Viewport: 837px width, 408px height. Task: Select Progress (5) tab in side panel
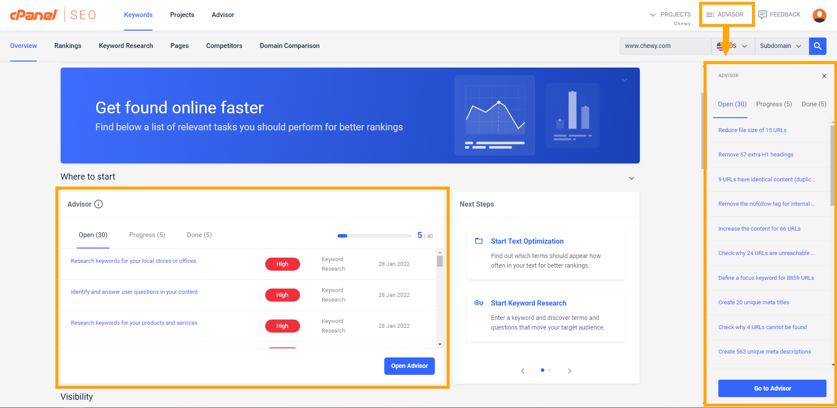click(774, 104)
